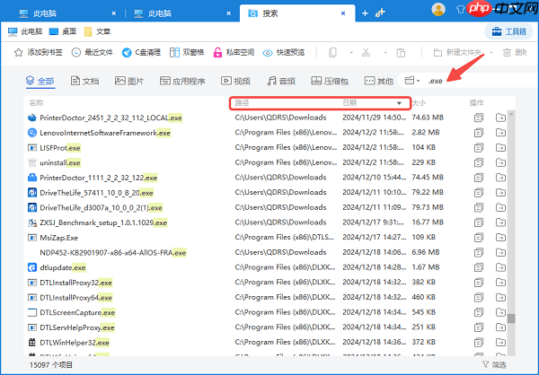Add a new tab with plus

(x=365, y=13)
